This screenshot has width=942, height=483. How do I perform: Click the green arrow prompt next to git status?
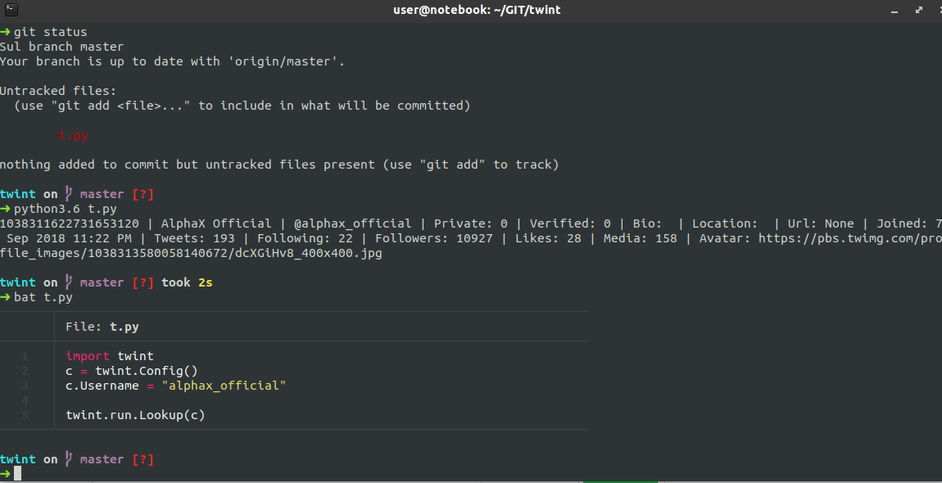[x=7, y=31]
